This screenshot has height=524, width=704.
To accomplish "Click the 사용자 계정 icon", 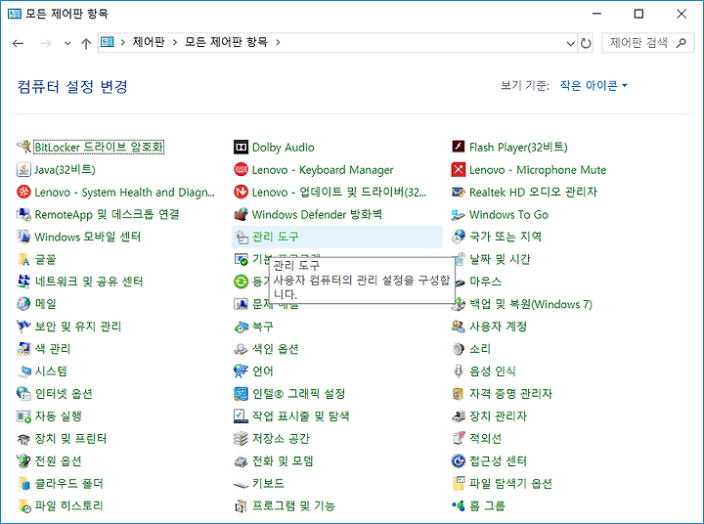I will coord(458,327).
